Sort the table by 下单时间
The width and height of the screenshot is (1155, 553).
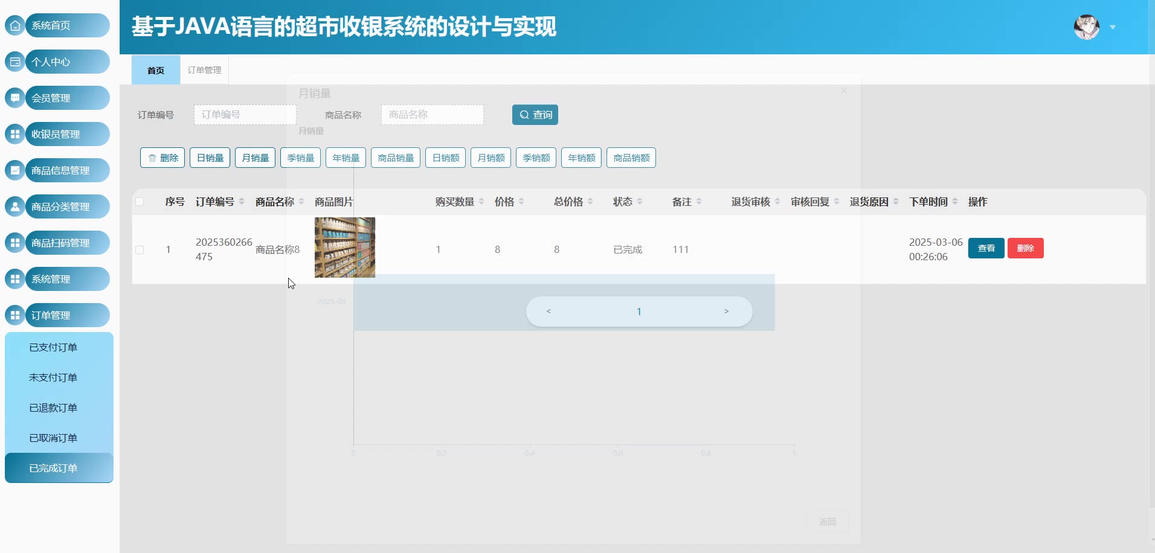pyautogui.click(x=955, y=202)
